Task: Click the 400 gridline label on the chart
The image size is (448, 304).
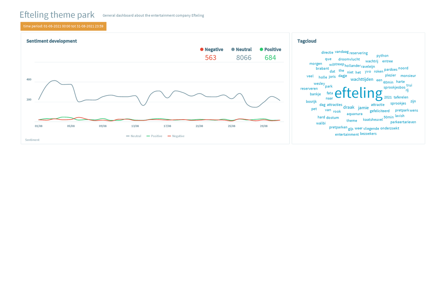Action: point(29,79)
